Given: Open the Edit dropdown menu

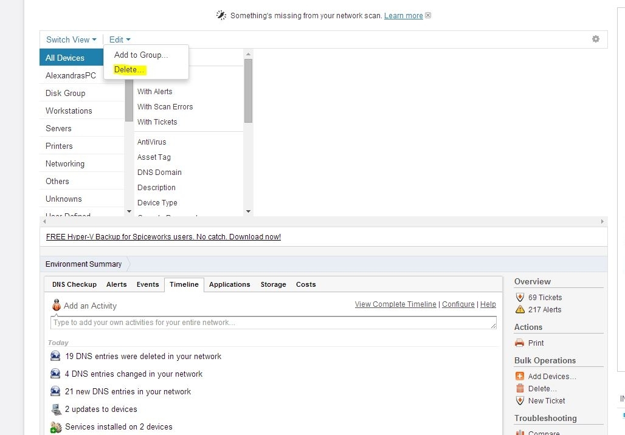Looking at the screenshot, I should pos(119,39).
